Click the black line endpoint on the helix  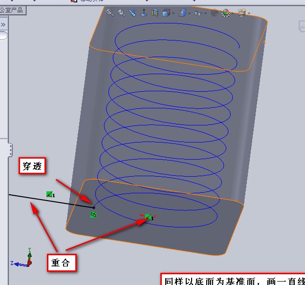(94, 207)
